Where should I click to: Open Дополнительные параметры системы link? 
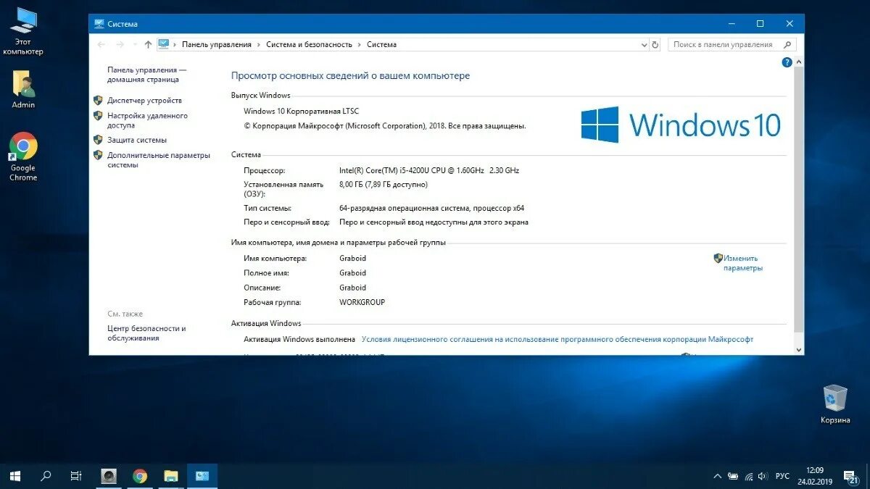click(159, 159)
